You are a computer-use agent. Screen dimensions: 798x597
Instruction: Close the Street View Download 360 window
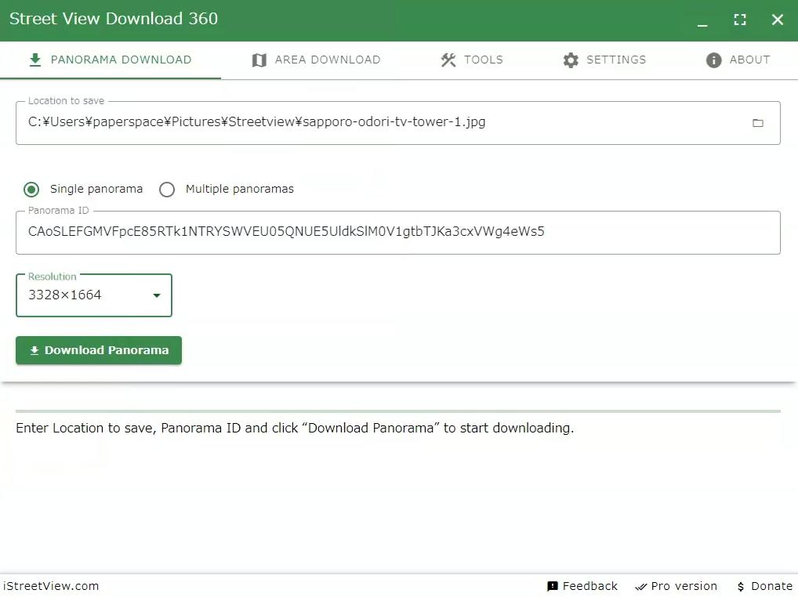coord(777,20)
